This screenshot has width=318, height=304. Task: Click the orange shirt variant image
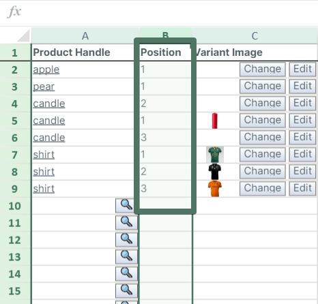215,189
